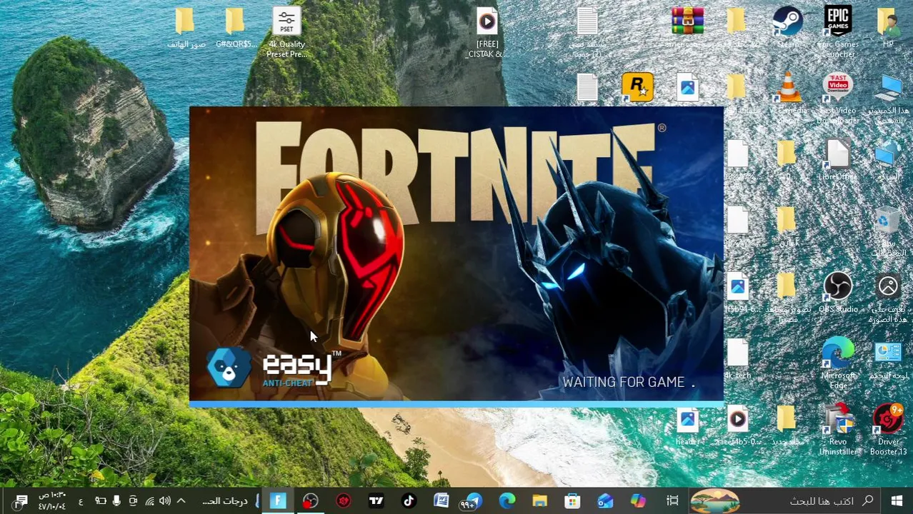Image resolution: width=913 pixels, height=514 pixels.
Task: Open File Explorer from the taskbar
Action: pyautogui.click(x=539, y=501)
